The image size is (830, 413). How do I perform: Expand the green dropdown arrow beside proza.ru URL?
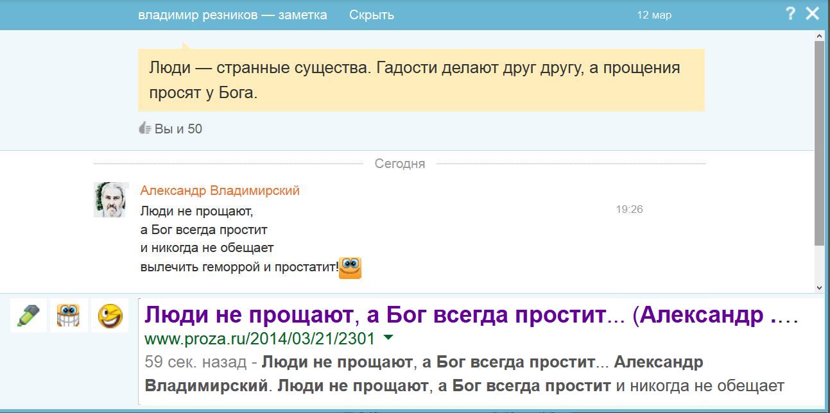[388, 337]
